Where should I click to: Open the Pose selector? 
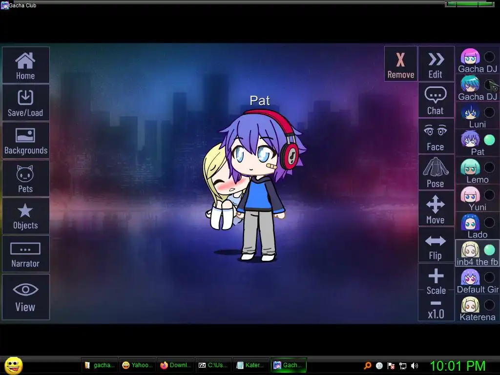point(436,172)
